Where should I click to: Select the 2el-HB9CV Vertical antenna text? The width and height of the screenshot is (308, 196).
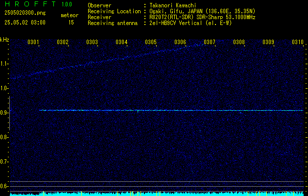[176, 23]
